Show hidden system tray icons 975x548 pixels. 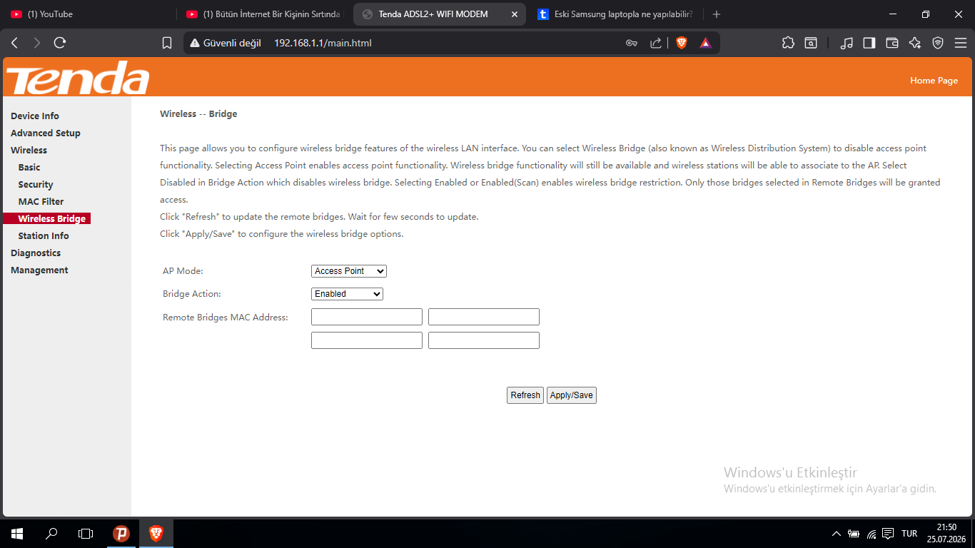pos(837,534)
